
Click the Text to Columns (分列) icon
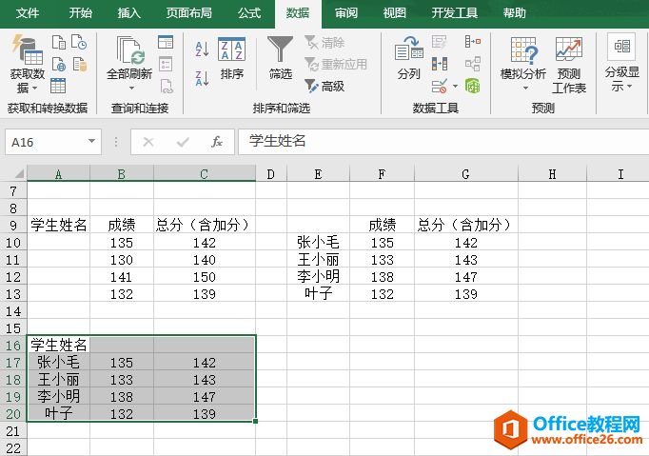coord(408,59)
